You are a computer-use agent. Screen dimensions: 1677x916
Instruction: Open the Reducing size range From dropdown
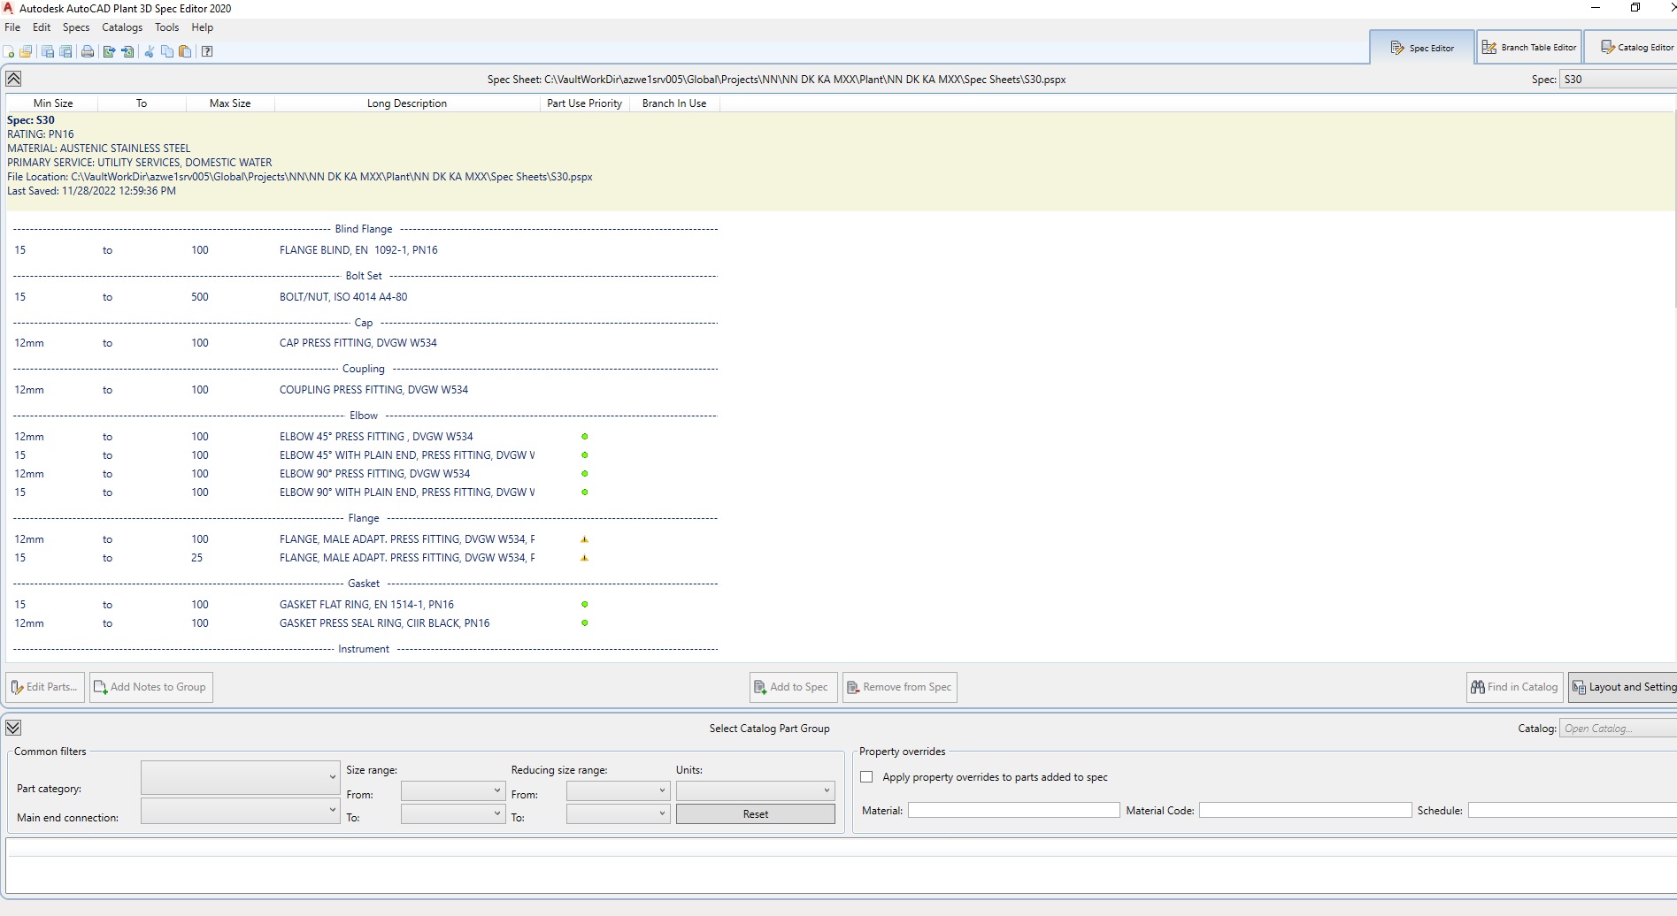[x=618, y=790]
